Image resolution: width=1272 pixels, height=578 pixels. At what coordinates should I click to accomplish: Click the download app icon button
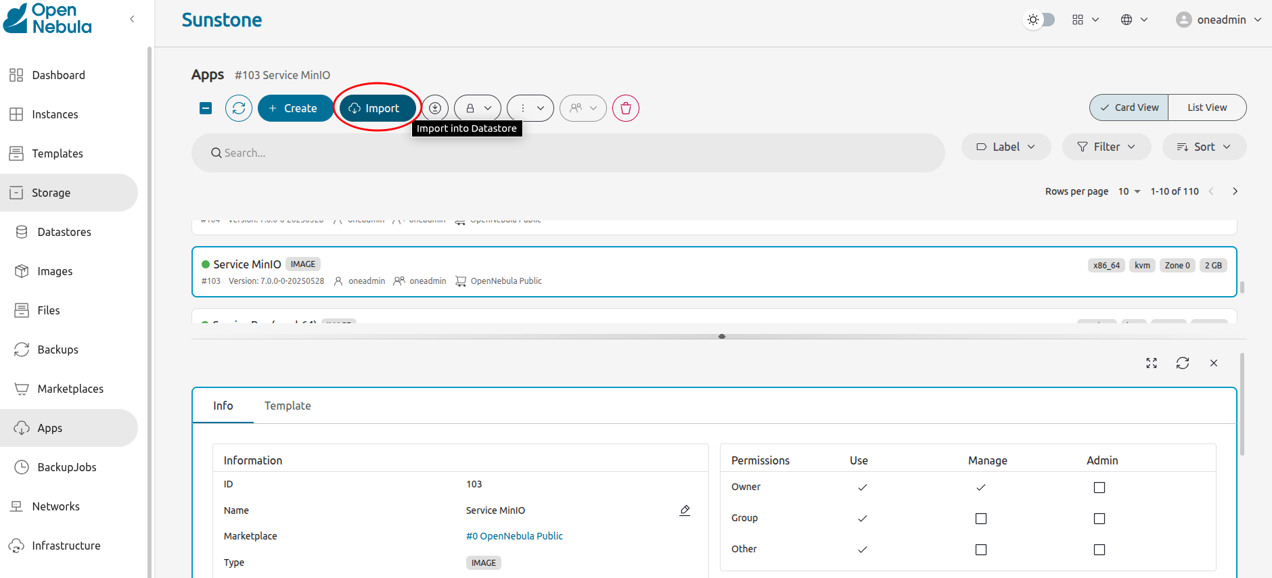pos(435,108)
